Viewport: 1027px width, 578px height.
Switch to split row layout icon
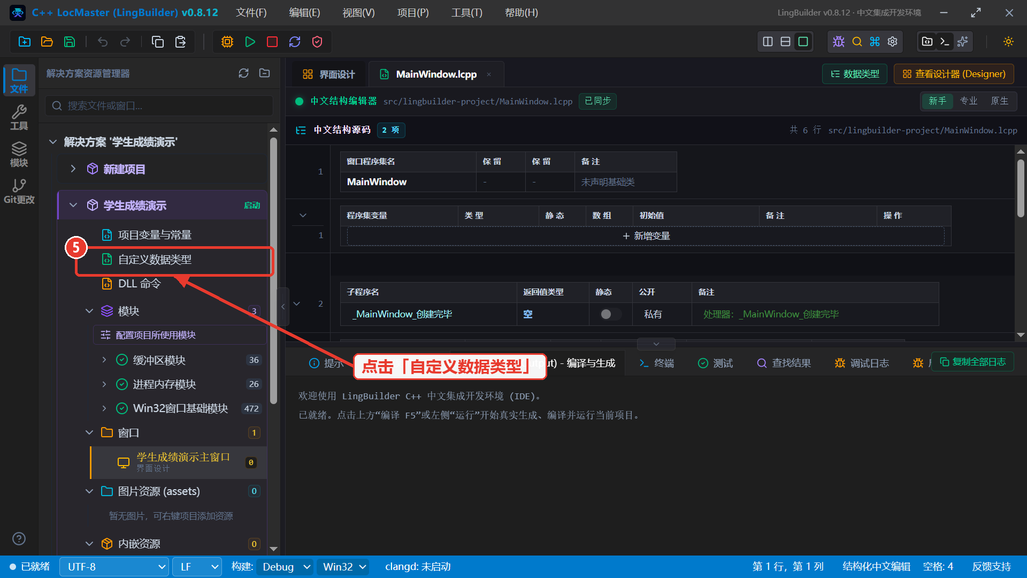785,42
